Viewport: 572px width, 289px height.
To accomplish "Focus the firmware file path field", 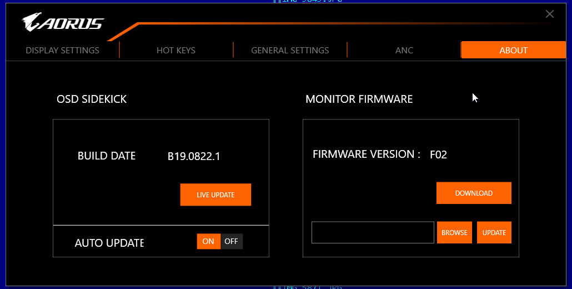I will pyautogui.click(x=373, y=232).
